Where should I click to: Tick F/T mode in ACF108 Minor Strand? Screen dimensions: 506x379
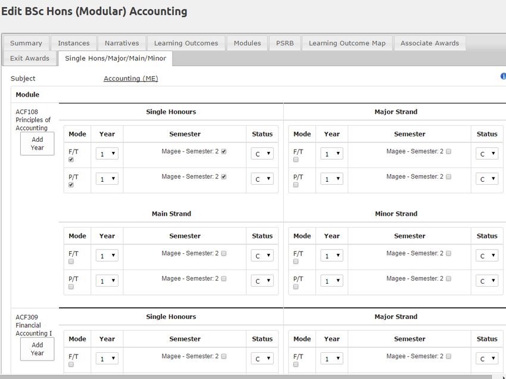pos(296,262)
